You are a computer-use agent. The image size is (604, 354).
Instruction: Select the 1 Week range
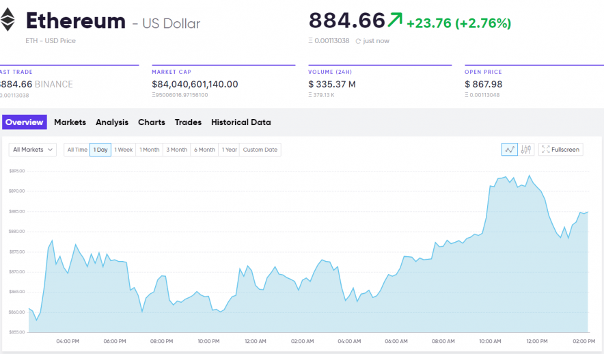[x=123, y=150]
